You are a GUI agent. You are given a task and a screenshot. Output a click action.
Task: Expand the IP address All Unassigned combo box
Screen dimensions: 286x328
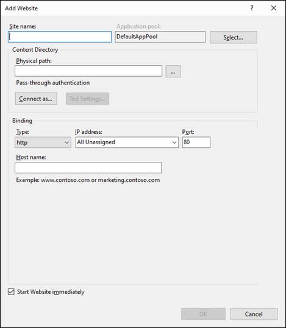pyautogui.click(x=127, y=142)
